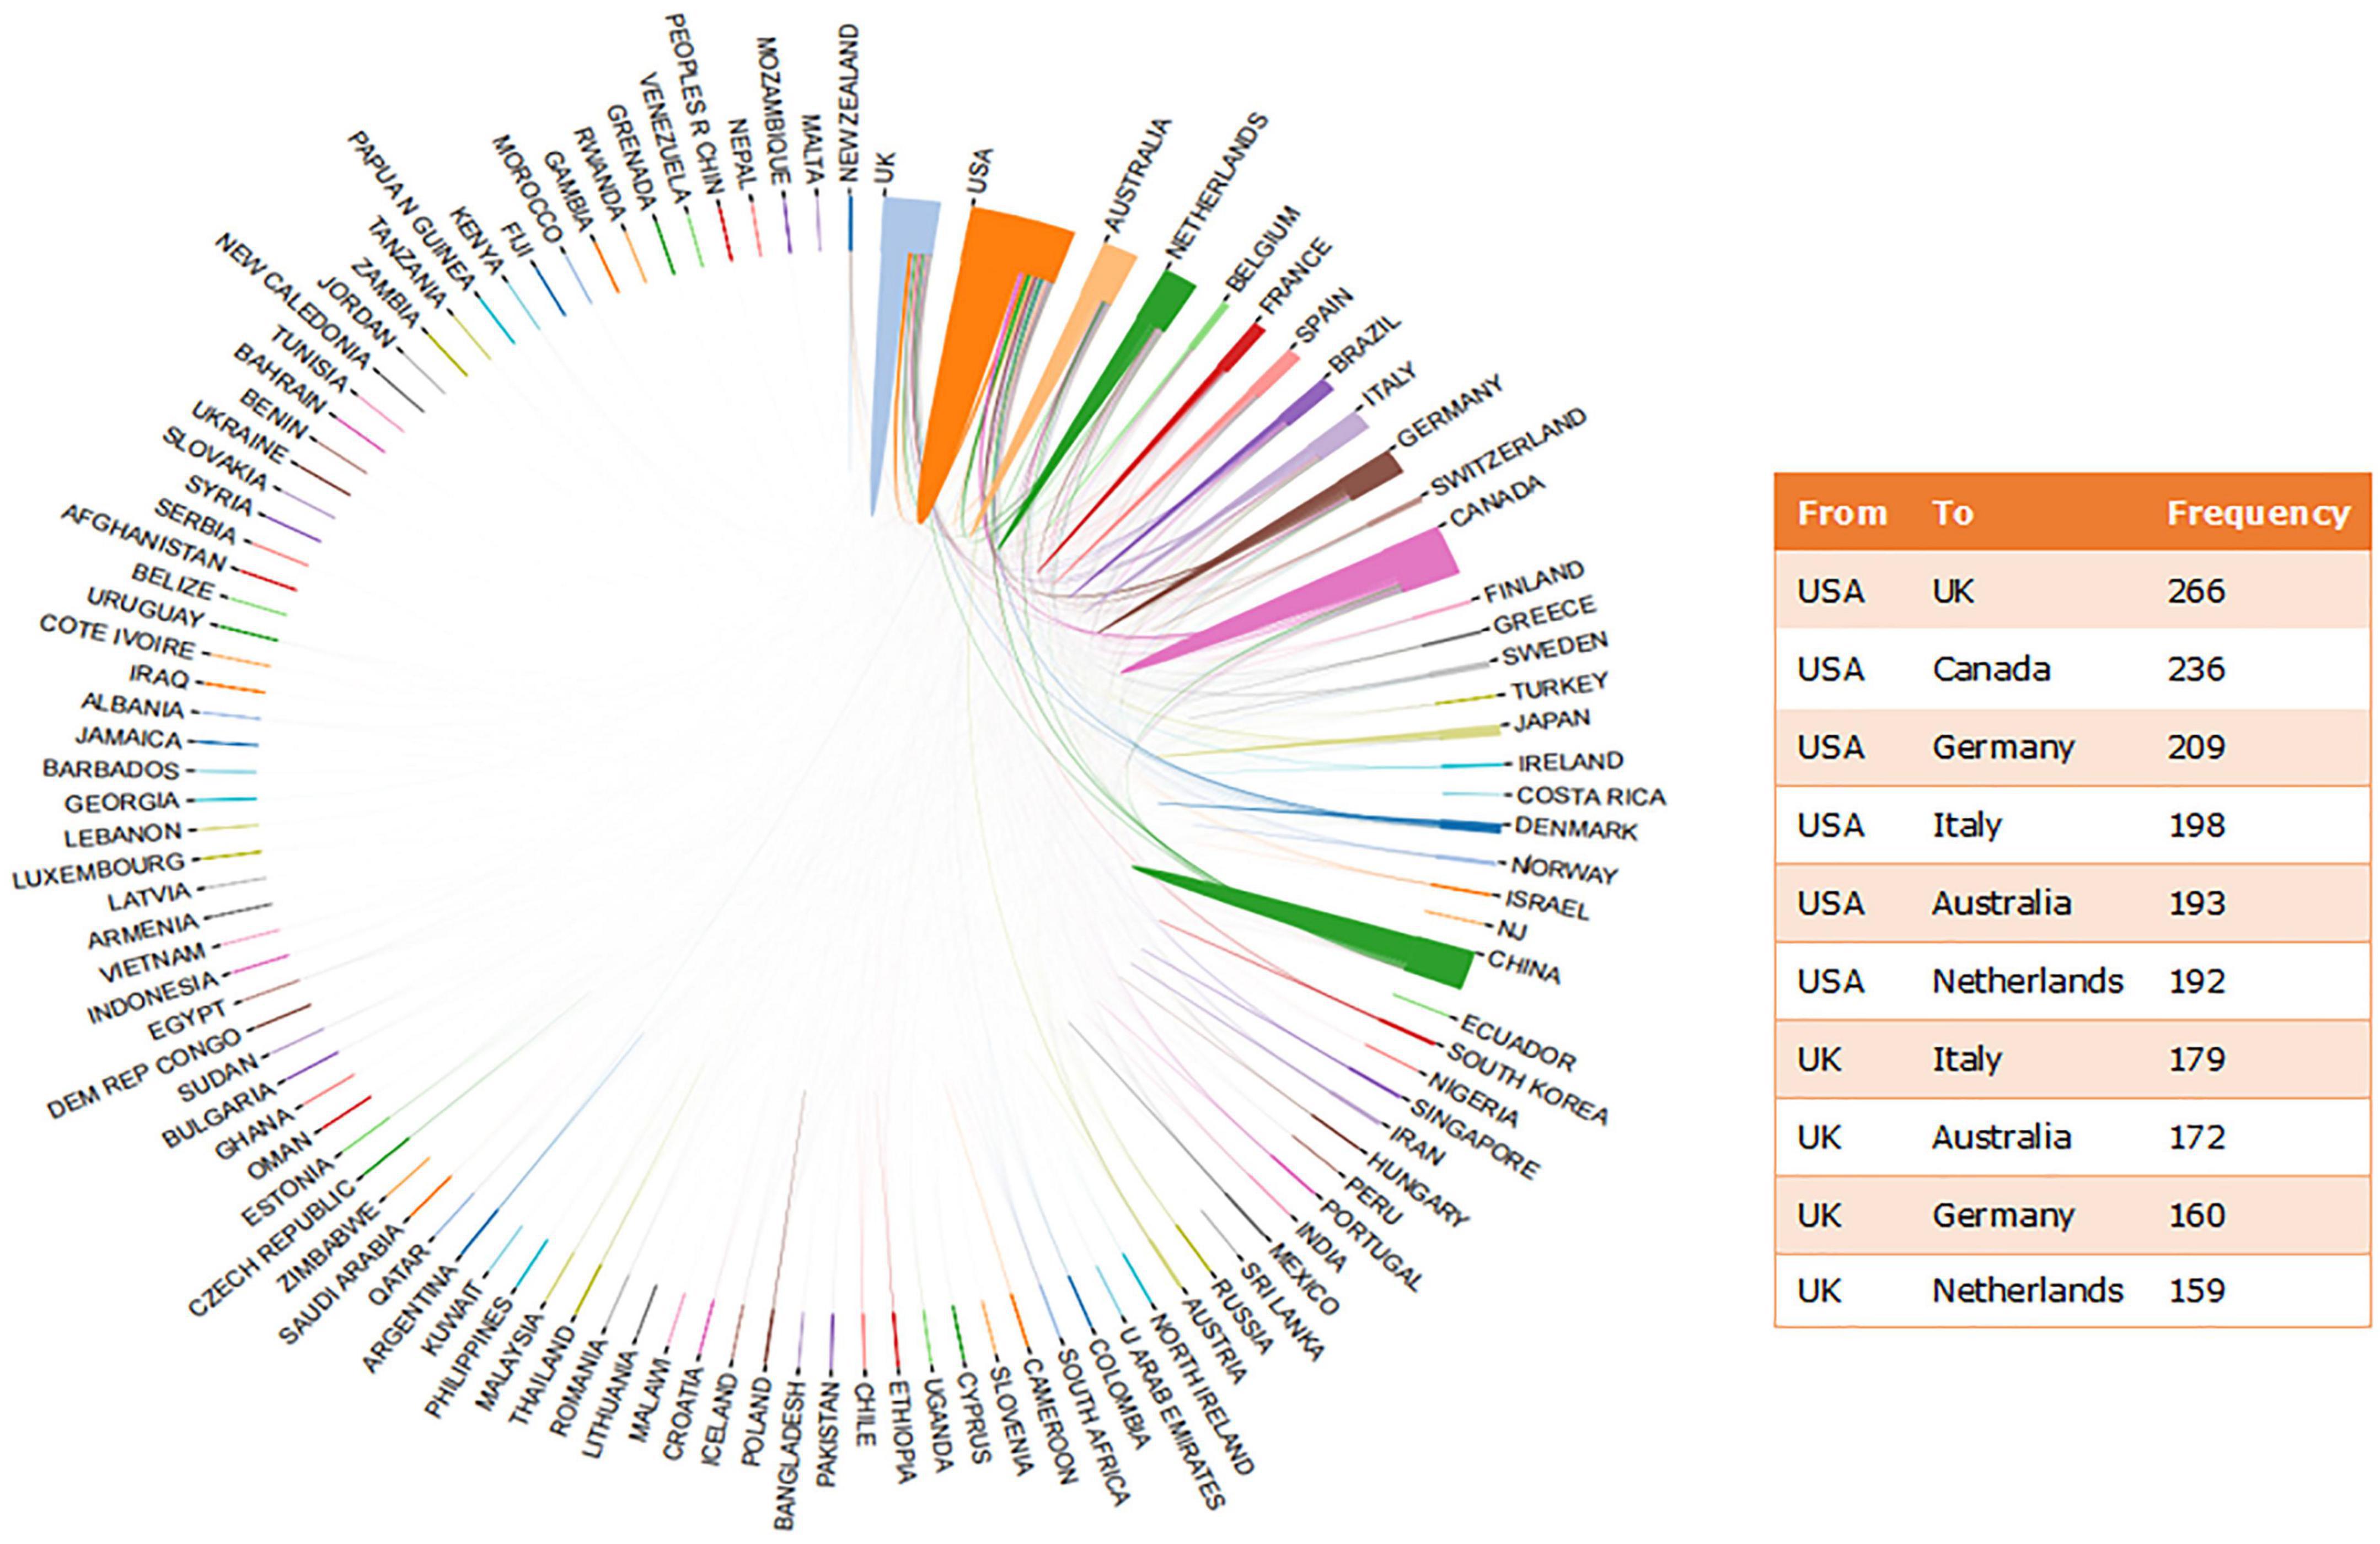This screenshot has height=1544, width=2380.
Task: Click the TURKEY label
Action: tap(1559, 686)
